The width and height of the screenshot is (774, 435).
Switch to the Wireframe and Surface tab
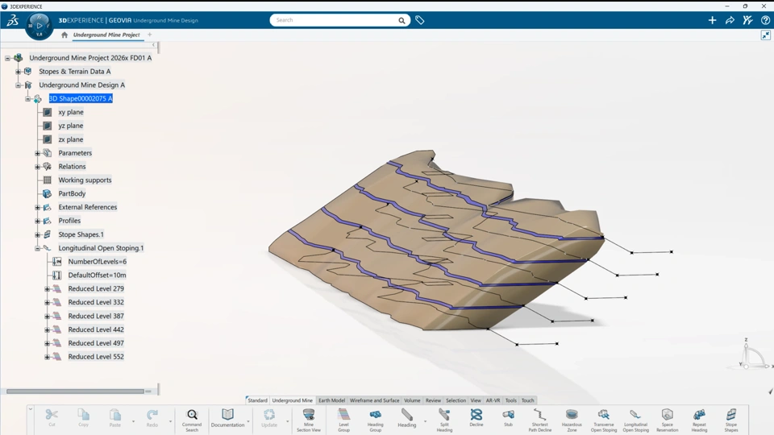point(374,400)
